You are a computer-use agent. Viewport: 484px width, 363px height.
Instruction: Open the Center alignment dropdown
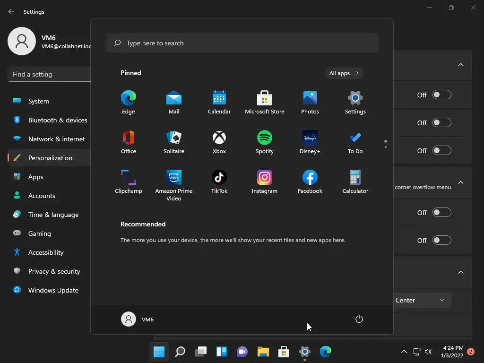pos(422,300)
